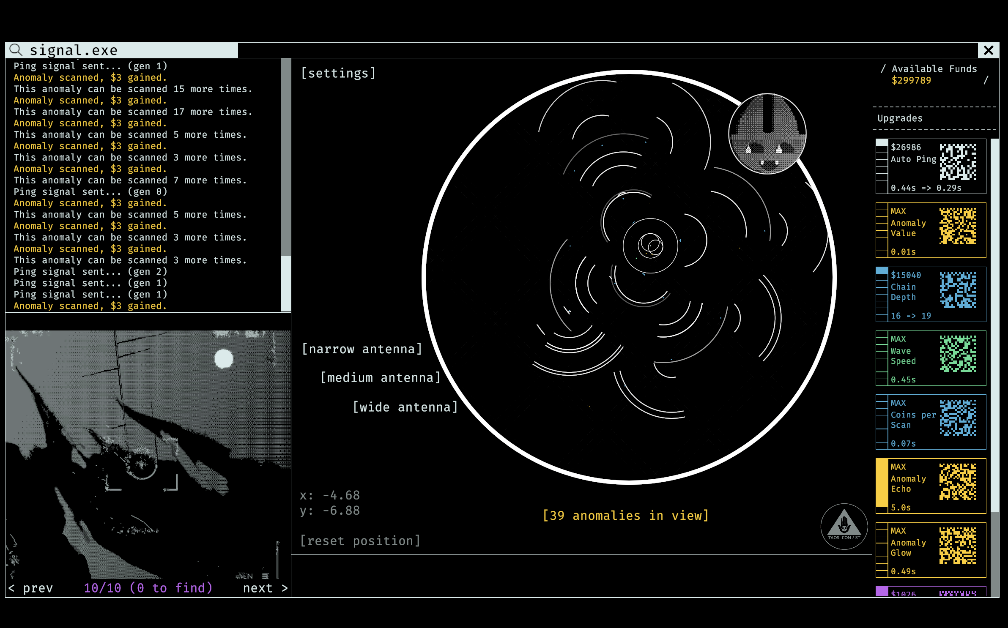
Task: Click 'Ping signal sent... (gen 2)' log line
Action: [90, 272]
